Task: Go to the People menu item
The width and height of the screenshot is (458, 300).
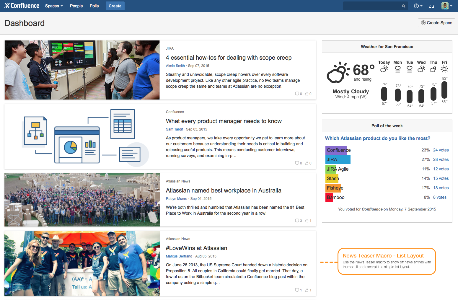Action: 76,6
